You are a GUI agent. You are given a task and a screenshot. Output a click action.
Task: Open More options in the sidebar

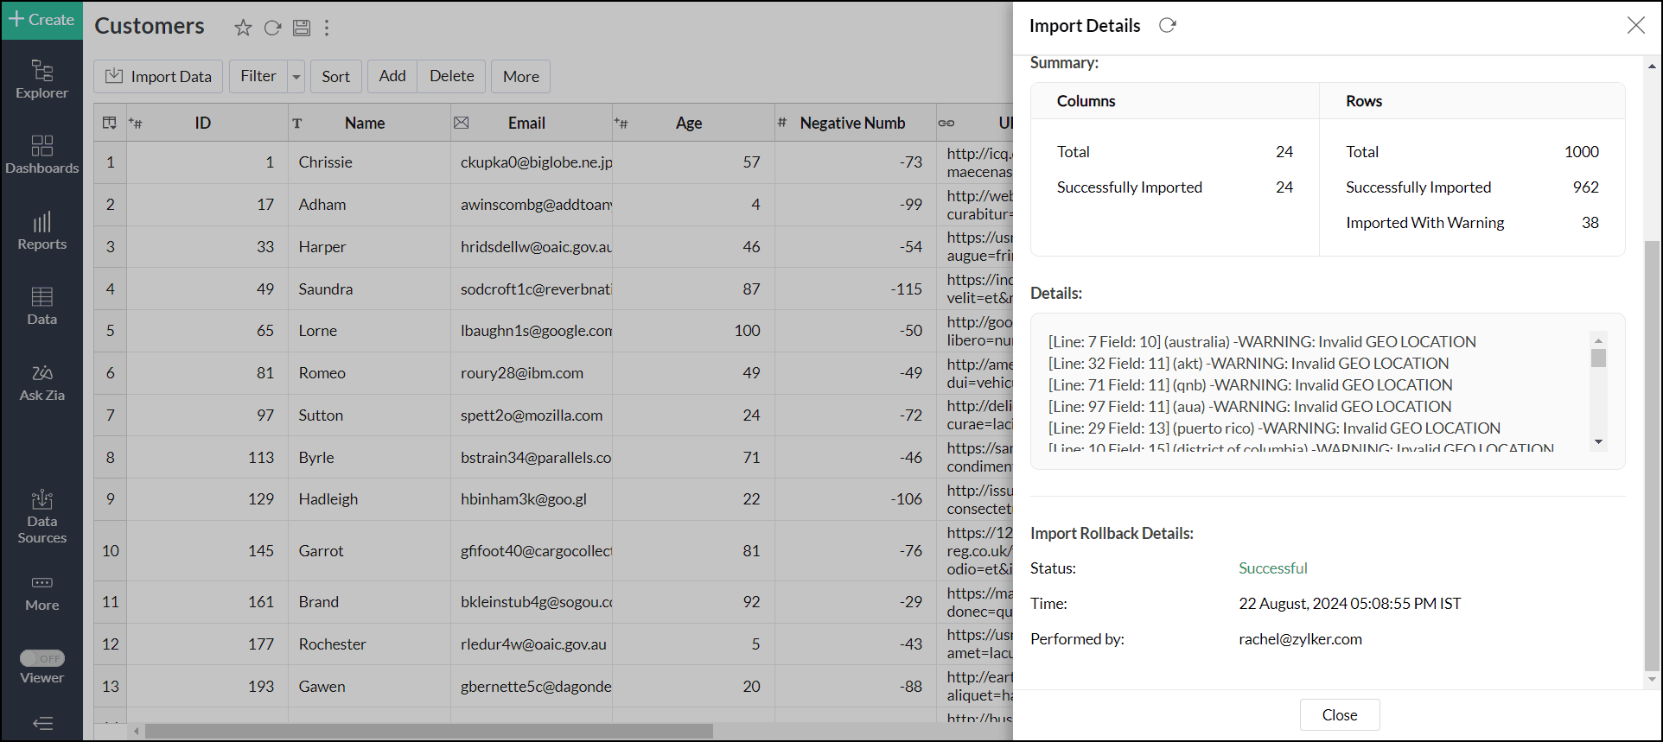(41, 593)
